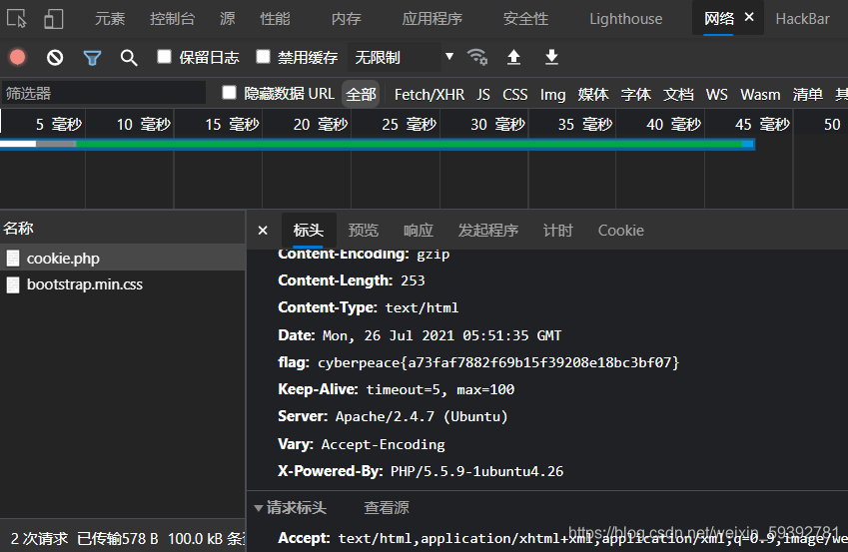Filter by WS requests
Viewport: 848px width, 552px height.
click(716, 95)
